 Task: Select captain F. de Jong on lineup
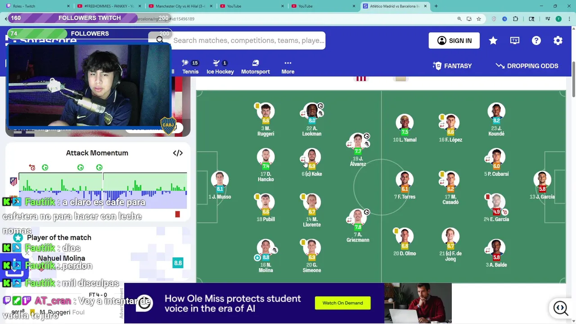[x=450, y=245]
